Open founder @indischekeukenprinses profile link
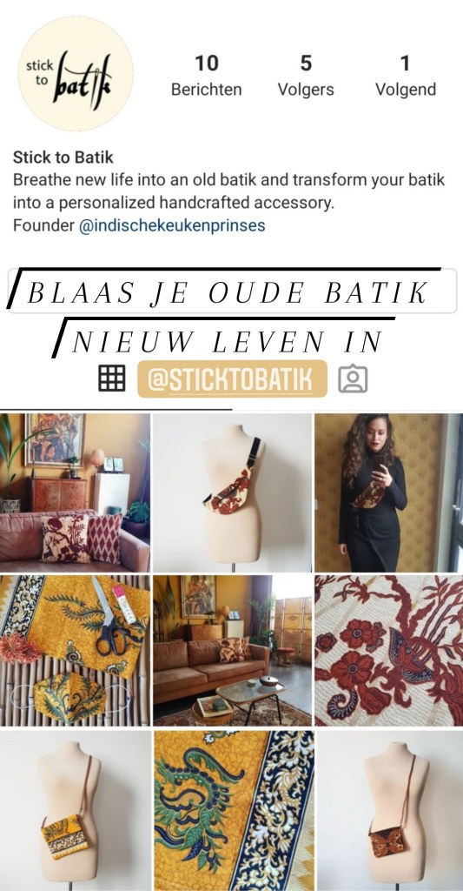The width and height of the screenshot is (463, 891). coord(172,225)
